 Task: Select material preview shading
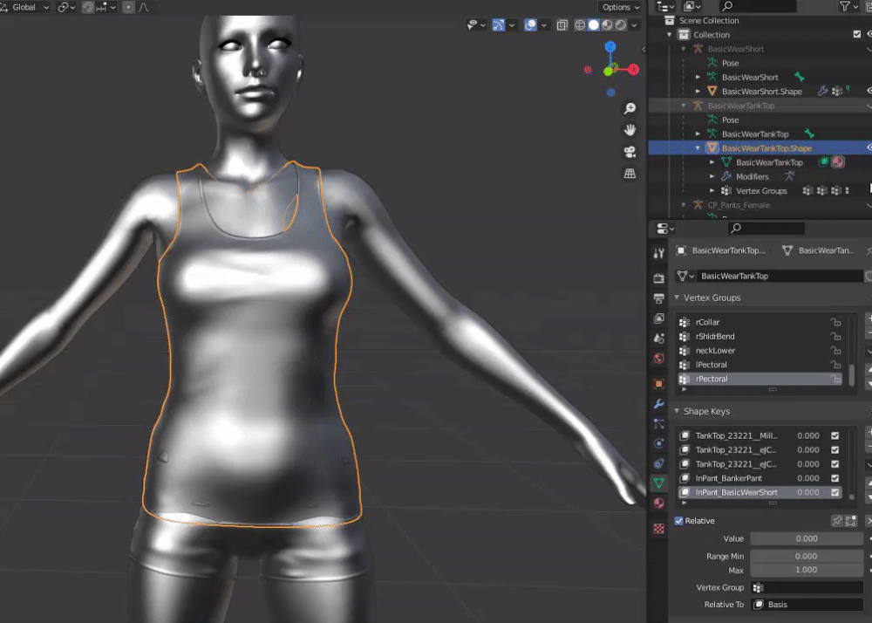[607, 24]
